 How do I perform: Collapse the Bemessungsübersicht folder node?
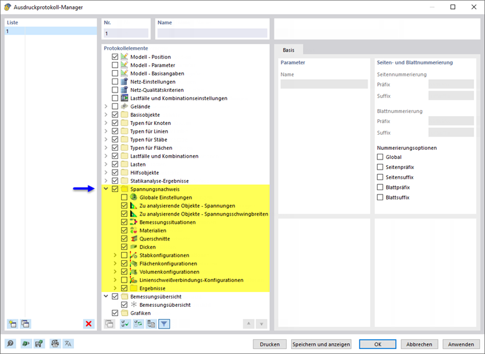[106, 296]
